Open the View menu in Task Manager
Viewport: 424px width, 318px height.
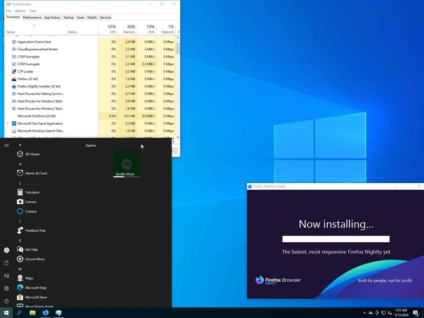(x=33, y=11)
